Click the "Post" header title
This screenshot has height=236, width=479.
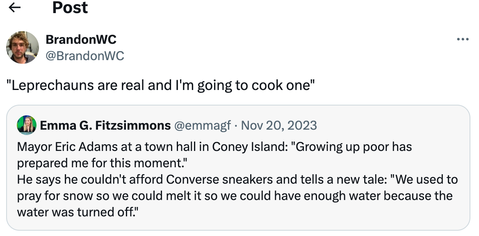(x=70, y=7)
